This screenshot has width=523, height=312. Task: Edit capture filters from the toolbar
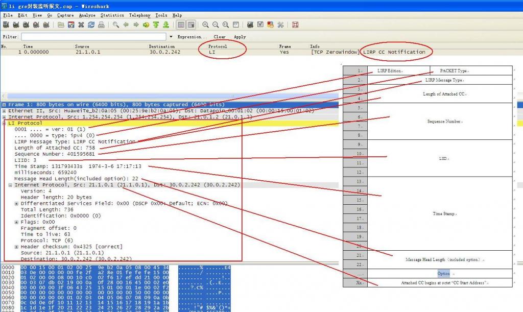coord(250,25)
